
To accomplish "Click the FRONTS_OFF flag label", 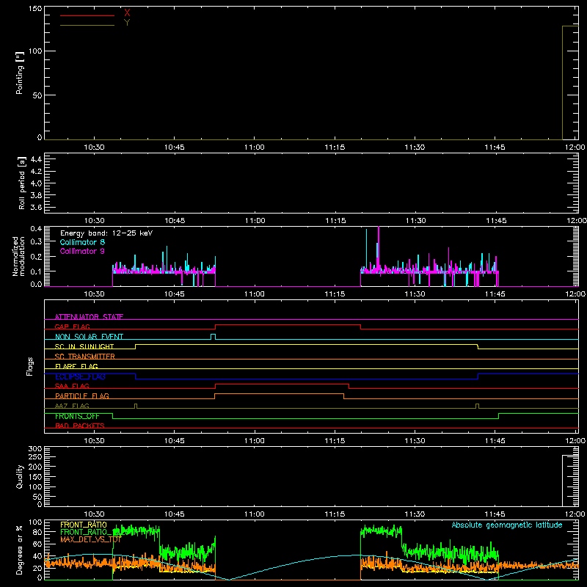I will [x=77, y=416].
